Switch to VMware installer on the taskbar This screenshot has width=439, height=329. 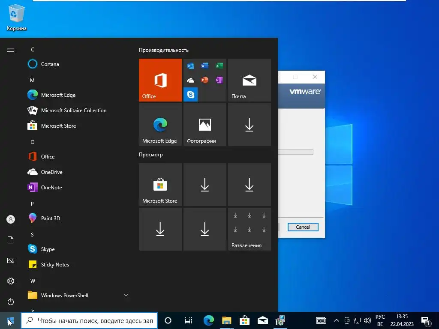pyautogui.click(x=280, y=320)
